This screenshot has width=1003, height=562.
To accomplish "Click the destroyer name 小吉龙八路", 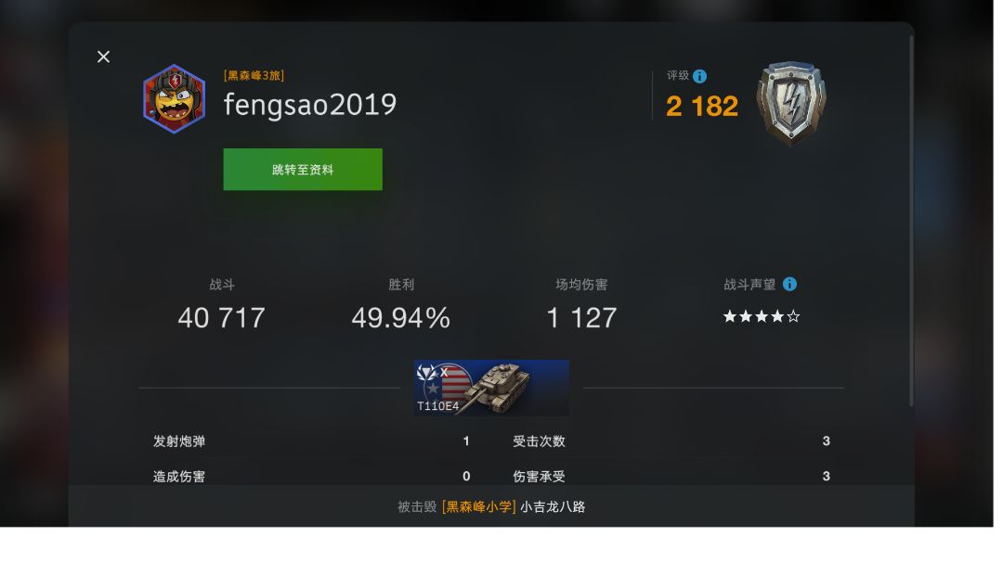I will coord(553,507).
